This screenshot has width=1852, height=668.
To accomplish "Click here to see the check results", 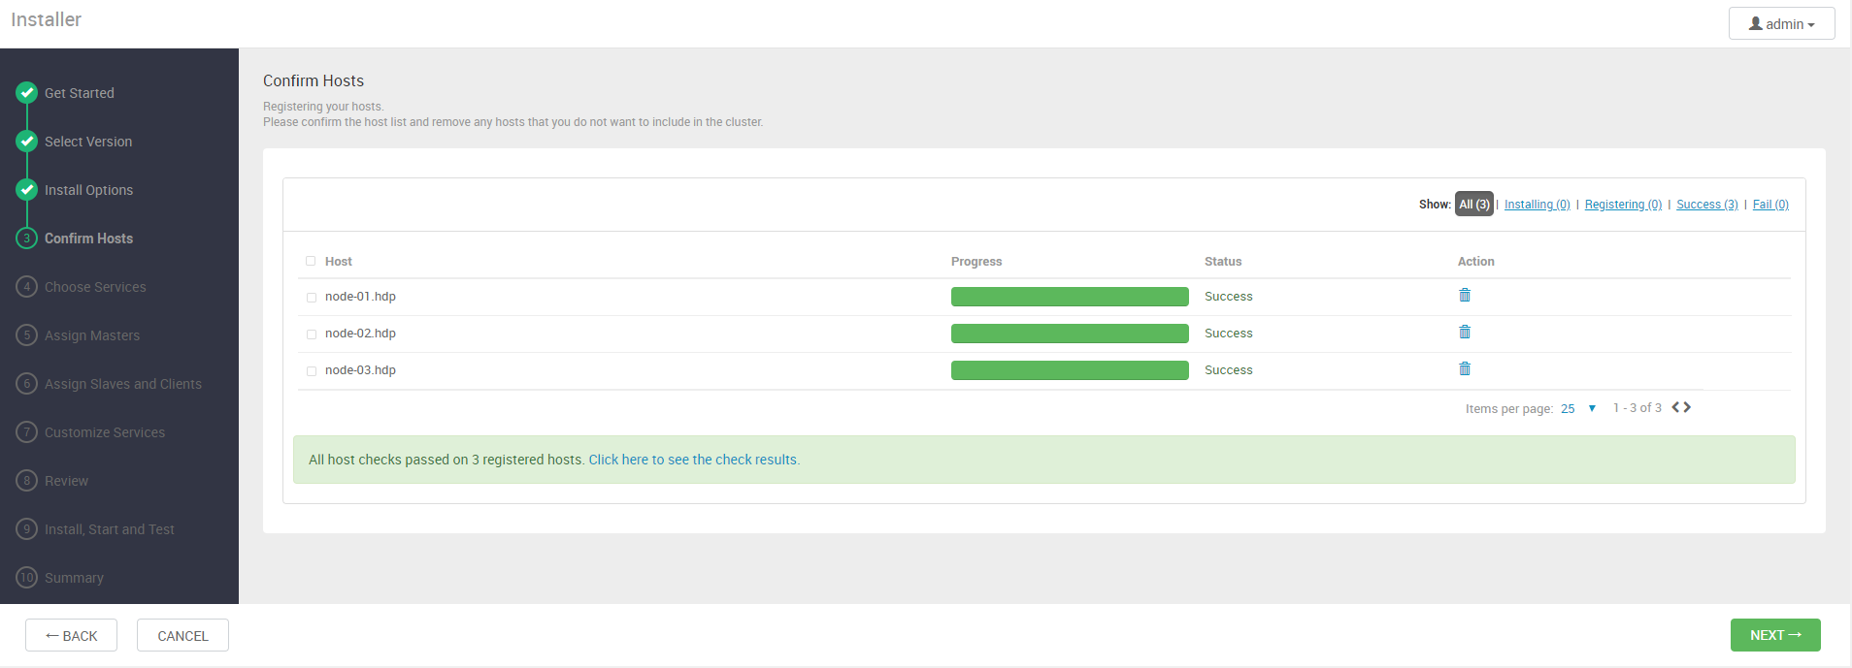I will point(694,460).
